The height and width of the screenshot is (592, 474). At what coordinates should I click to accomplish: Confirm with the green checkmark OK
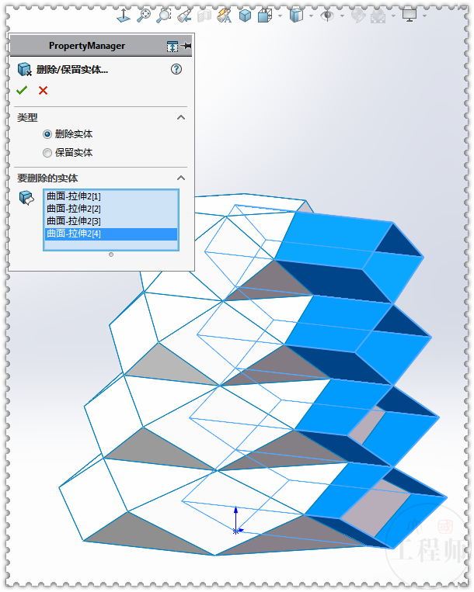click(x=22, y=90)
